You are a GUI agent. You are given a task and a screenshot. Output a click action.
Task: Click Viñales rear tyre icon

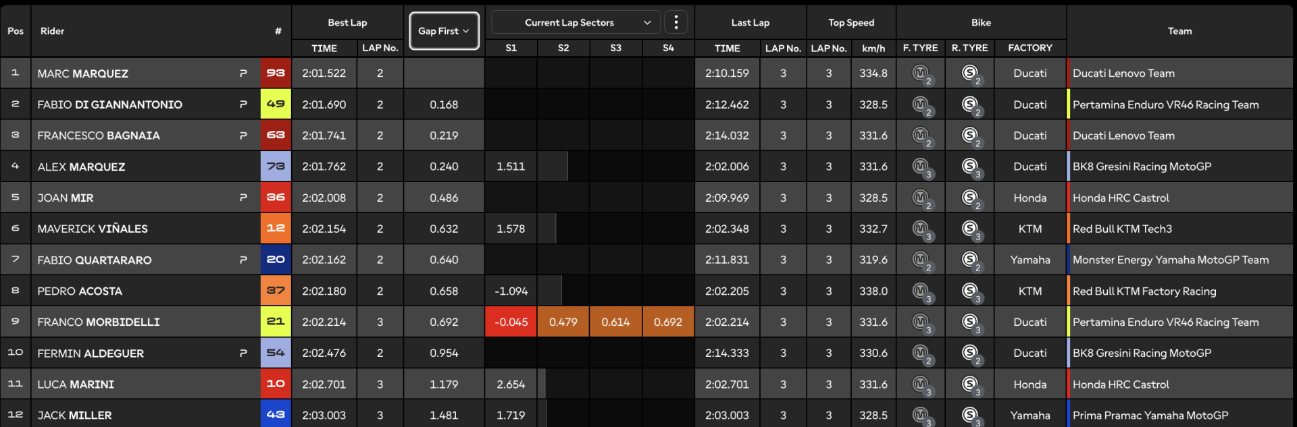tap(971, 229)
